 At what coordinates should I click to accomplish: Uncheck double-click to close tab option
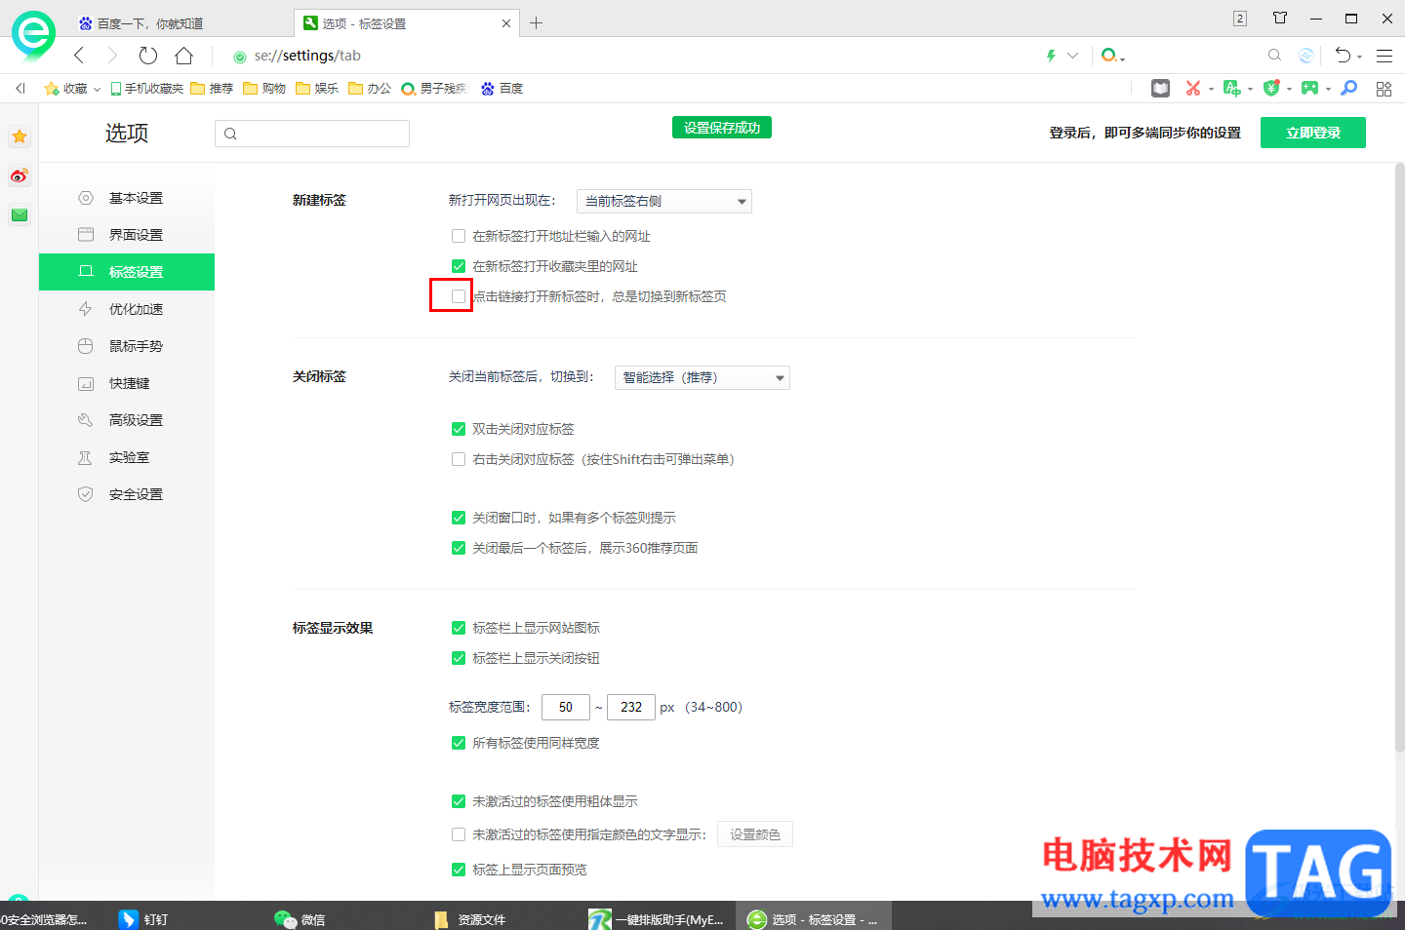click(x=459, y=428)
